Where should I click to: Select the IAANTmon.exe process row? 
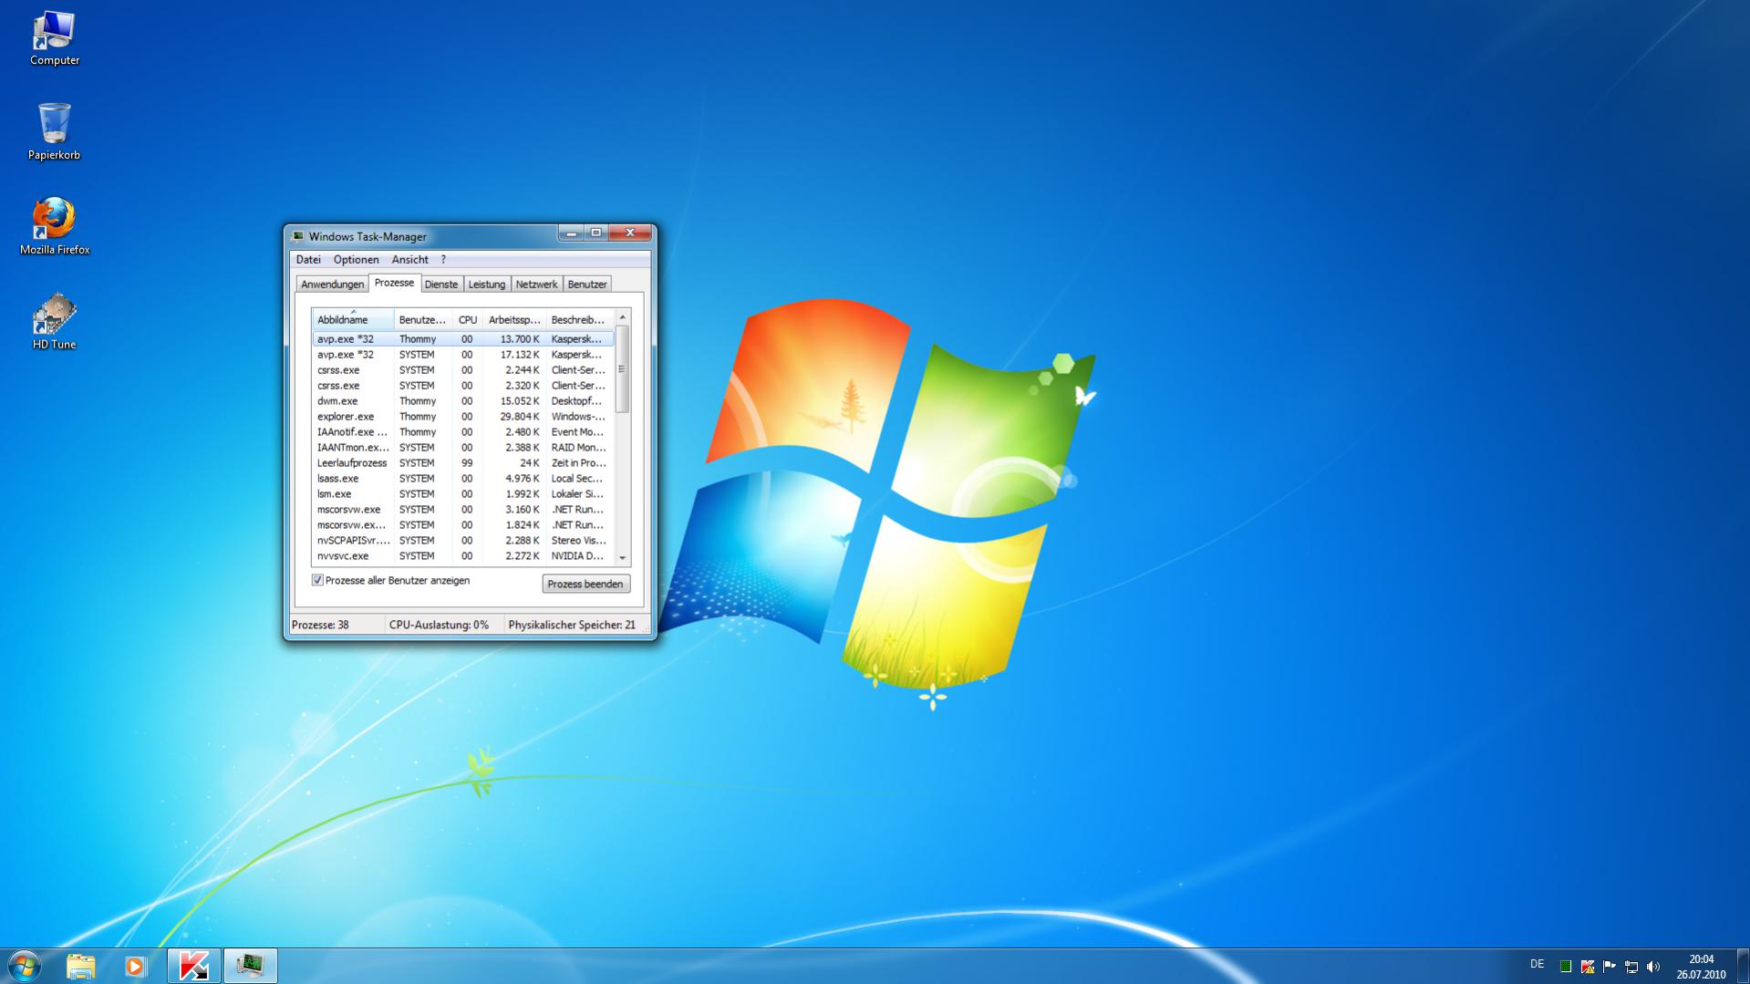[x=463, y=448]
